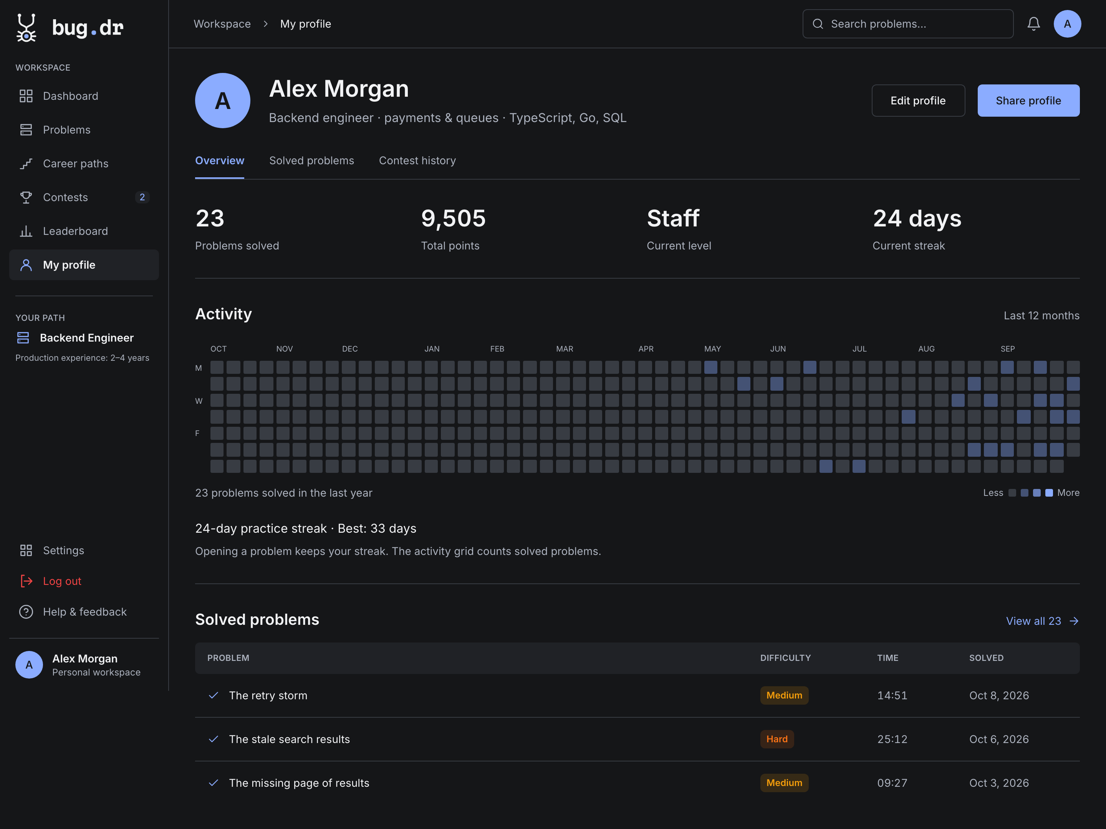
Task: Click the Medium badge for The missing page of results
Action: (x=784, y=783)
